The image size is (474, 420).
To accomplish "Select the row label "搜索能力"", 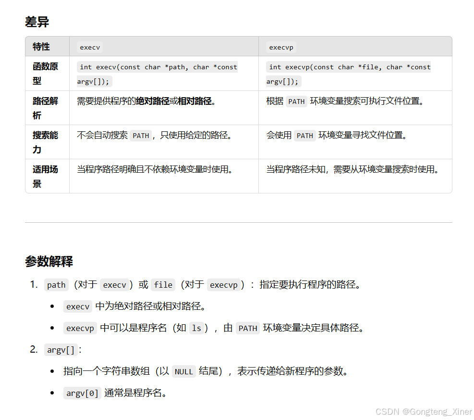I will tap(45, 142).
